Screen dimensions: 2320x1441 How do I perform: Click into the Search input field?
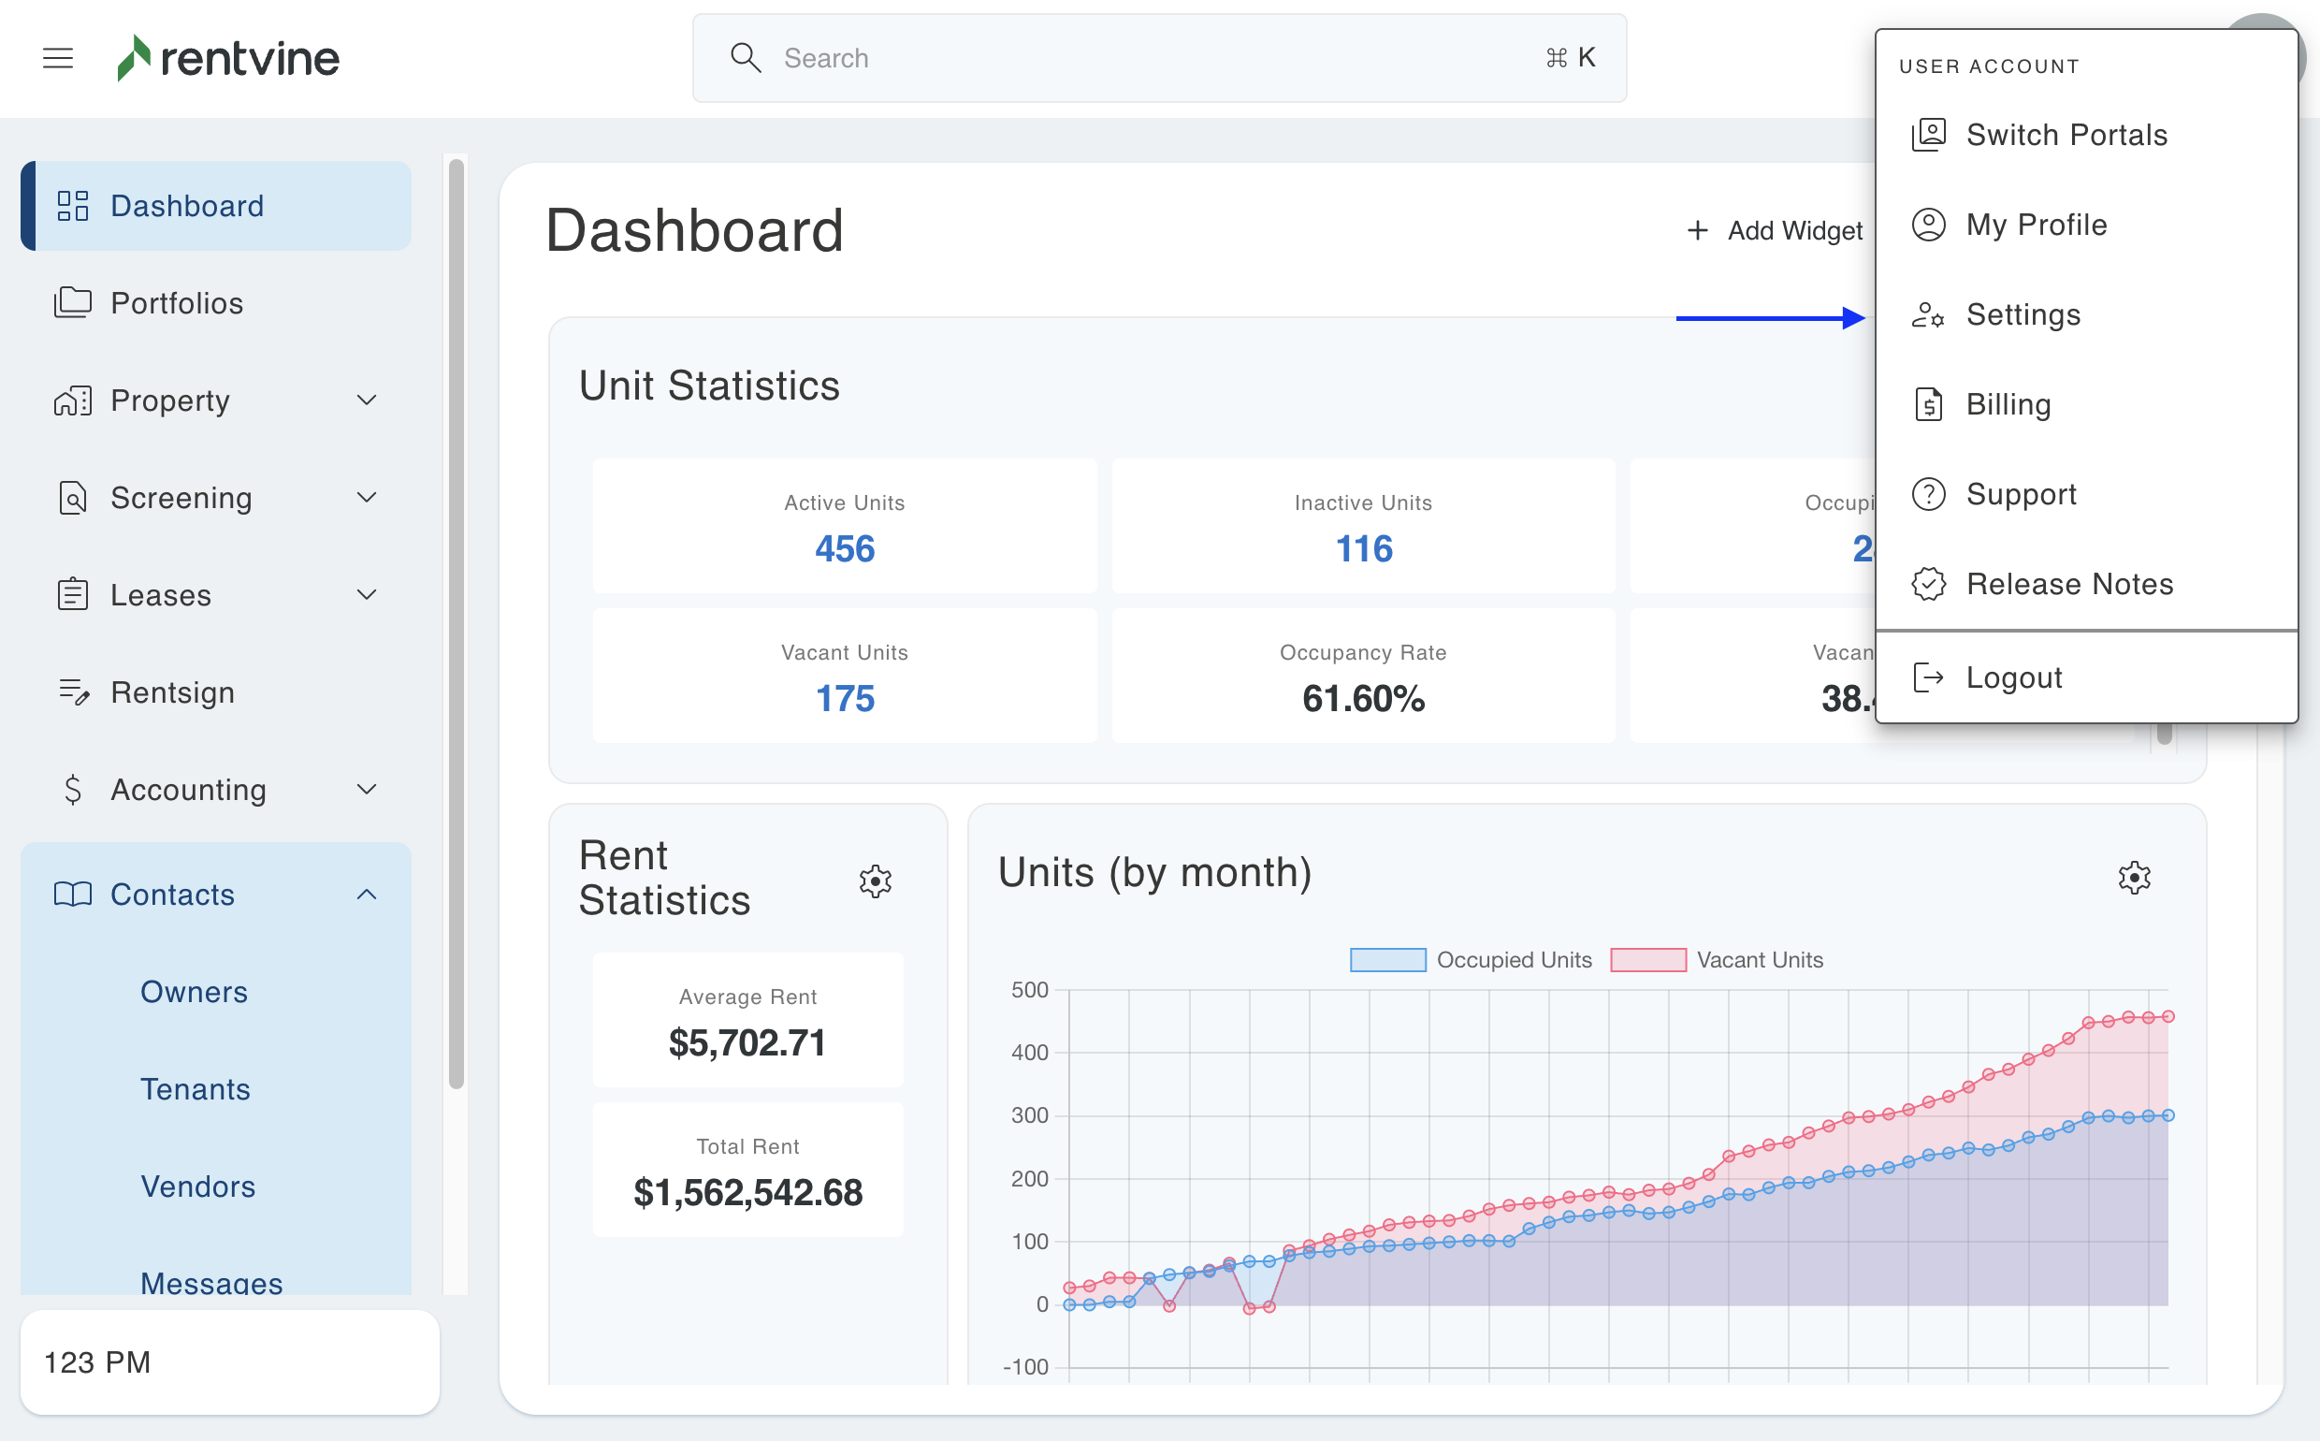[1143, 58]
